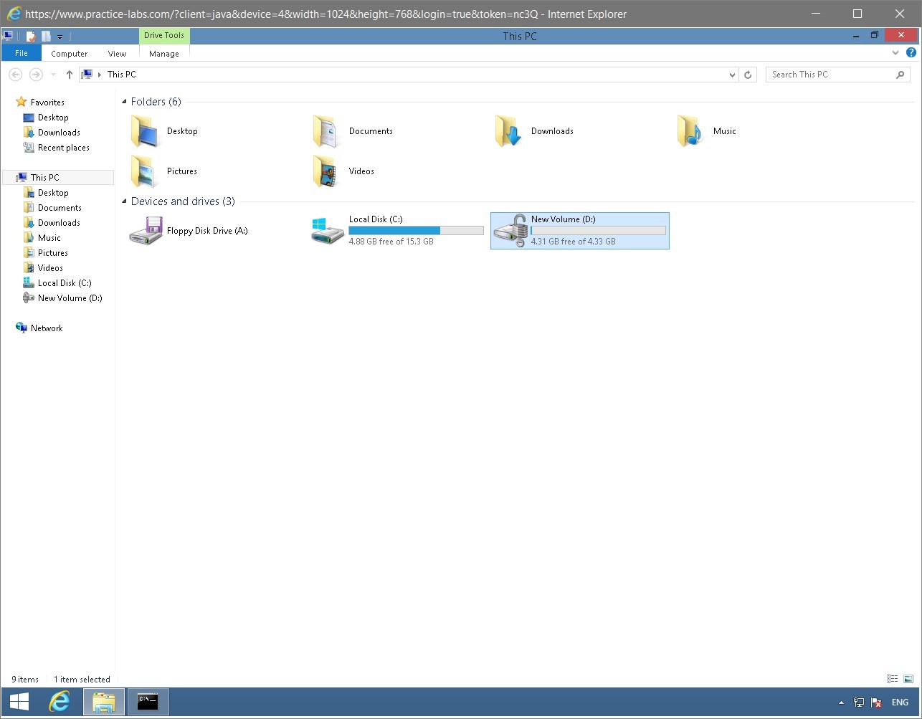Open the Manage ribbon under Drive Tools

click(x=163, y=53)
